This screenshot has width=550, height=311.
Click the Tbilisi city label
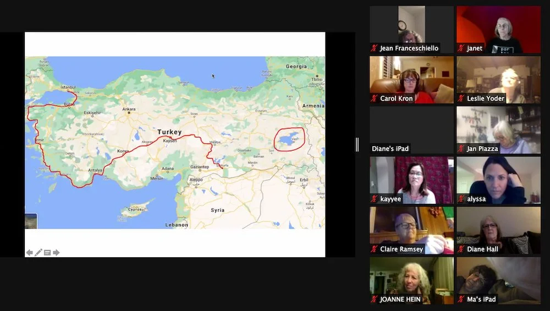click(x=317, y=79)
